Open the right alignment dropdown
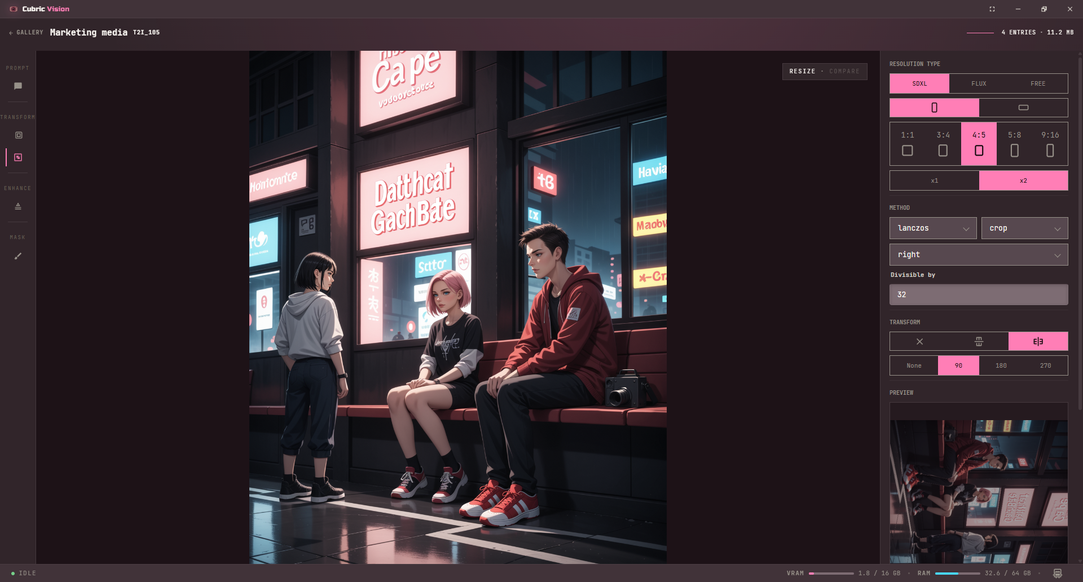 [979, 255]
